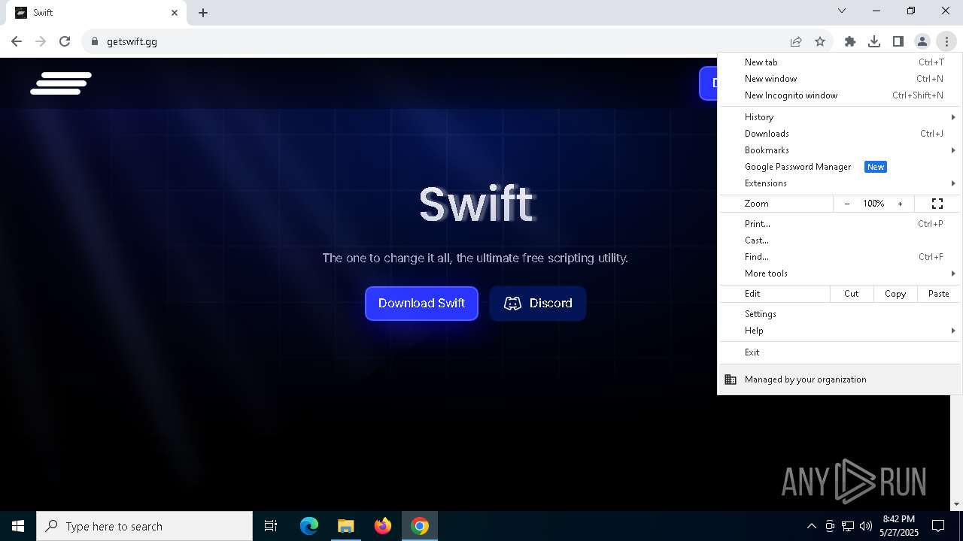Click the volume speaker tray icon
This screenshot has height=541, width=963.
point(866,526)
